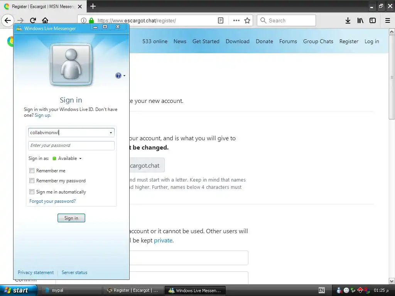This screenshot has height=296, width=395.
Task: Toggle Reader View icon in address bar
Action: tap(220, 20)
